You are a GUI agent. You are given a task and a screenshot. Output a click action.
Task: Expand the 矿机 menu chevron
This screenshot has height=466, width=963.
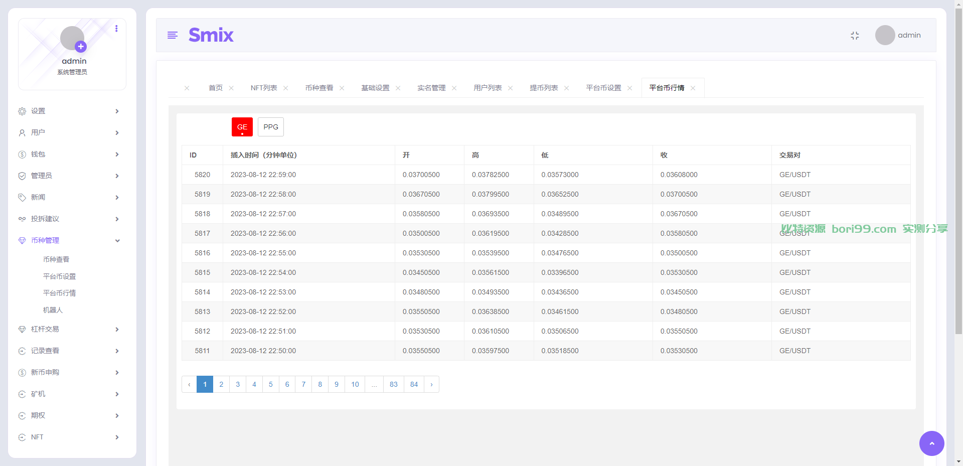click(117, 394)
